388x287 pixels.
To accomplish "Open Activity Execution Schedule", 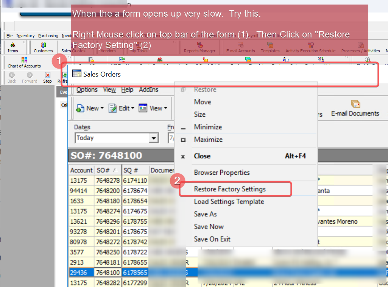I will [x=310, y=48].
